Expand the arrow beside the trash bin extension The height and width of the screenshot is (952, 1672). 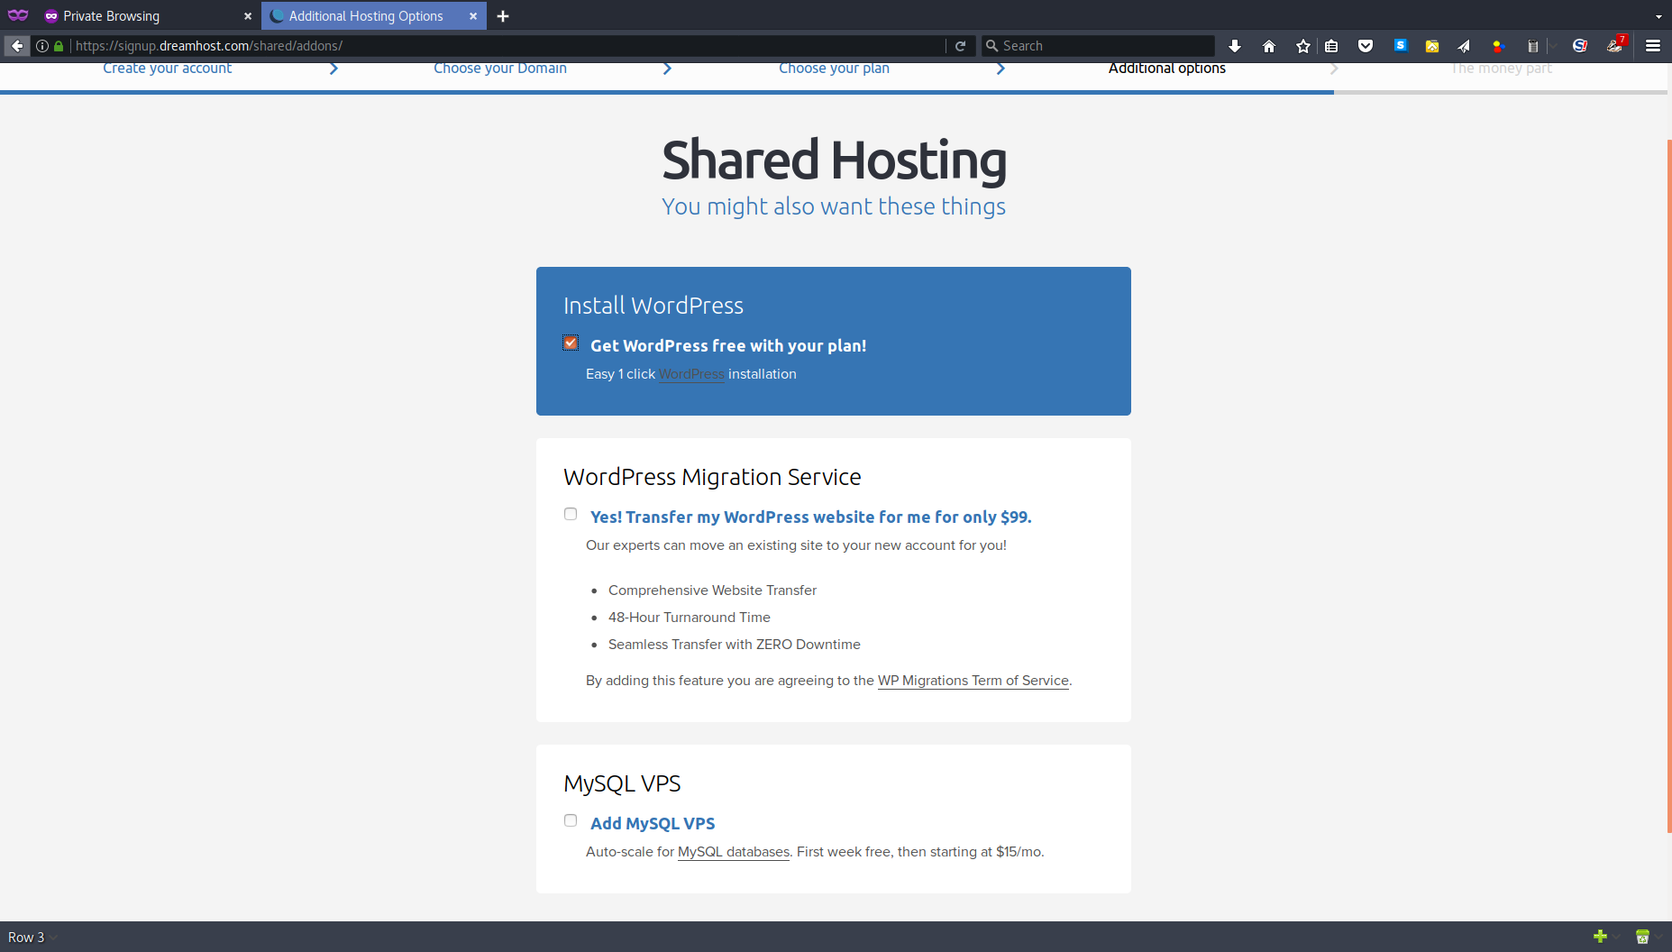coord(1554,46)
